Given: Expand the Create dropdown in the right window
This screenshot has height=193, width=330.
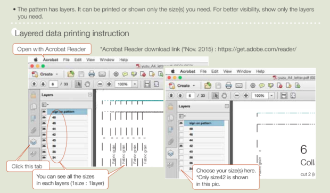Looking at the screenshot, I should tap(194, 86).
